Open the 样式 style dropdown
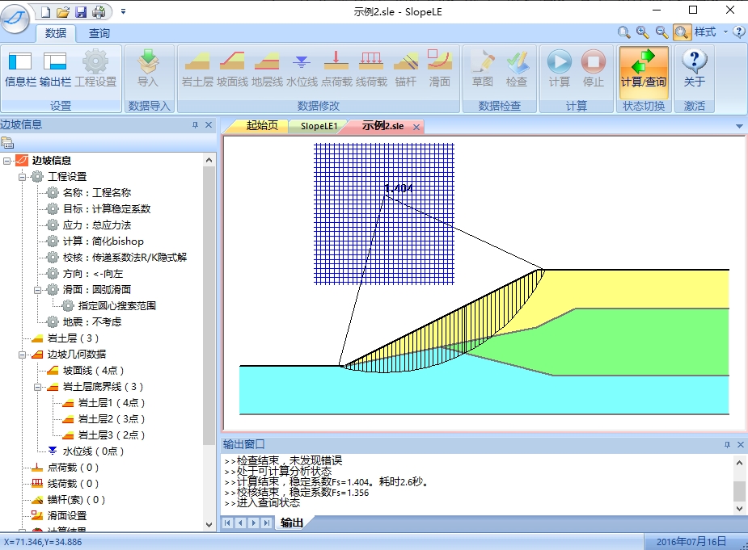 (x=706, y=32)
